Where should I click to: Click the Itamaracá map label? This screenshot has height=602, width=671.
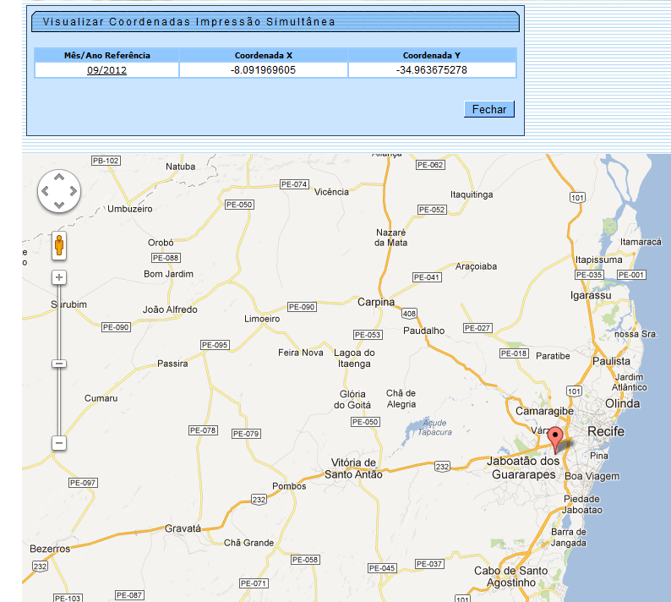coord(641,242)
